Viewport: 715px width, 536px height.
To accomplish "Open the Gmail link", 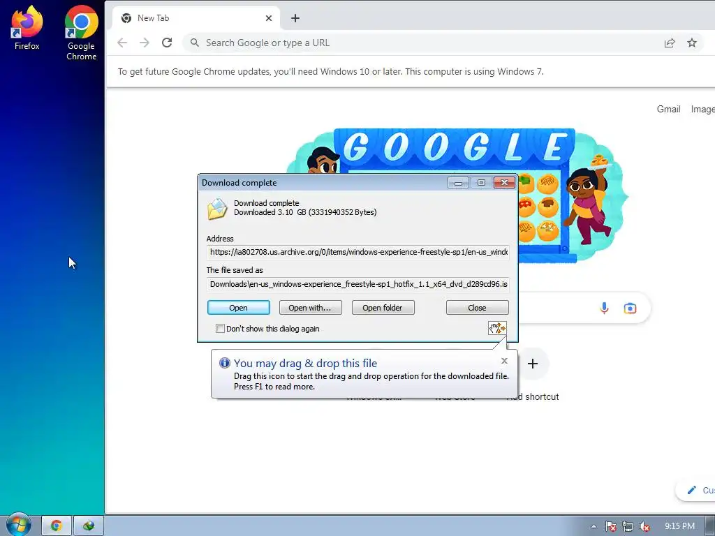I will point(668,109).
